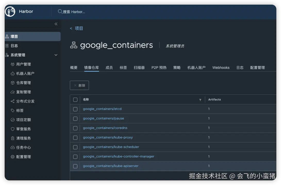The width and height of the screenshot is (281, 185).
Task: Select 仓库管理 in the sidebar
Action: 23,83
